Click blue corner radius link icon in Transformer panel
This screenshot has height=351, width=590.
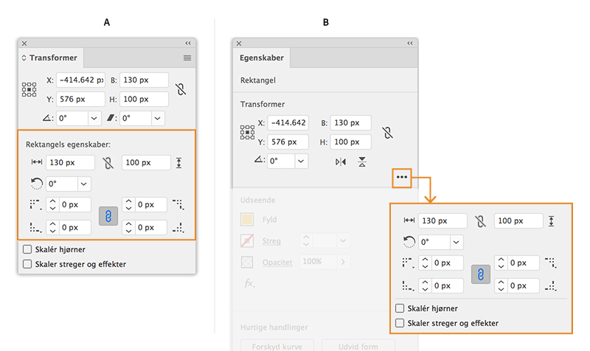[x=108, y=215]
